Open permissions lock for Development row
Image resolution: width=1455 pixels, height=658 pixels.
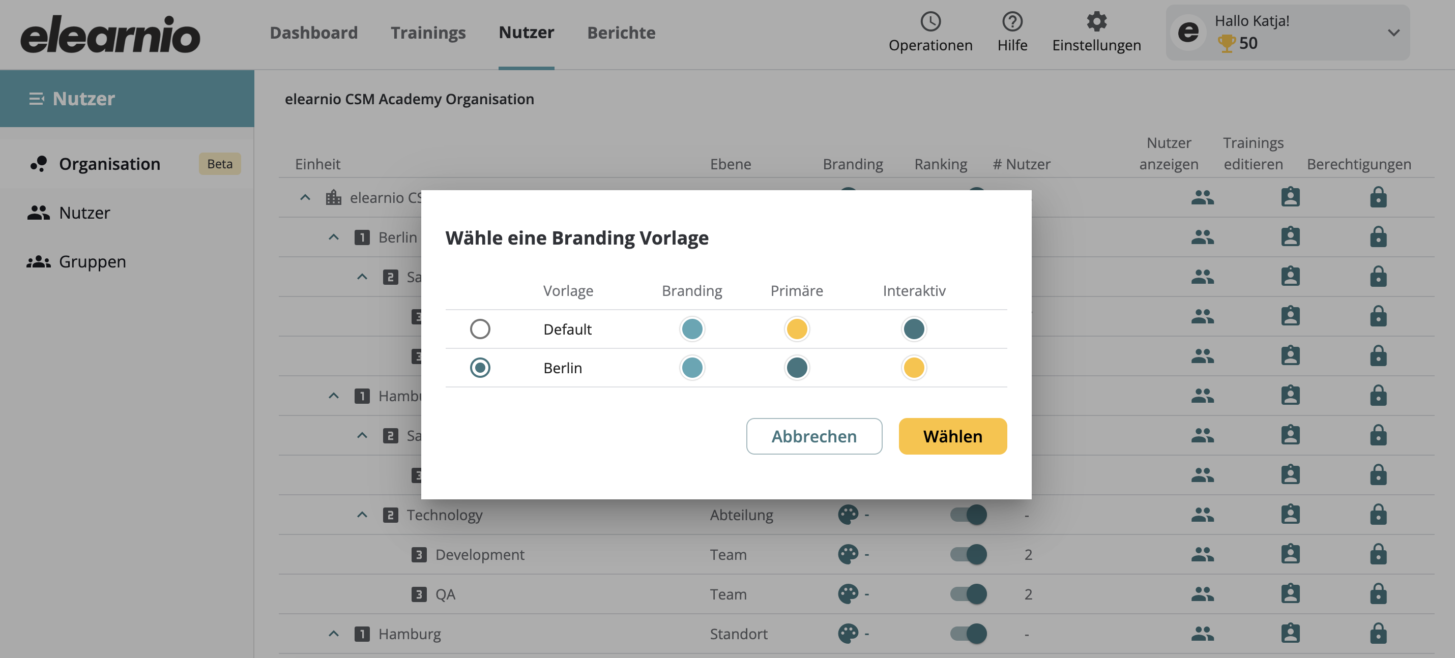(x=1378, y=554)
